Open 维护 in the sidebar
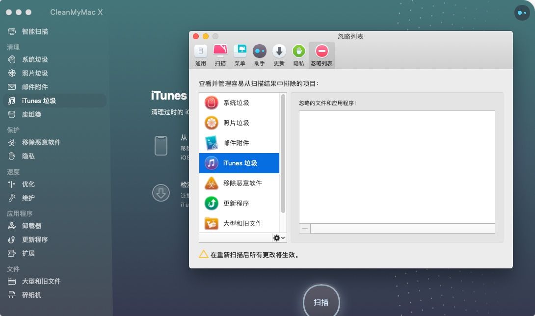 click(x=54, y=198)
